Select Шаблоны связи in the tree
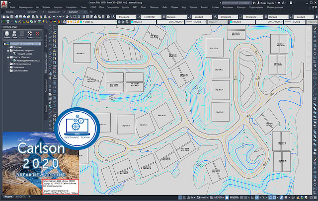The image size is (318, 201). pos(21,70)
